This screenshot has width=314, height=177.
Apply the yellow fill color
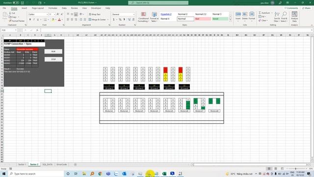tap(53, 20)
